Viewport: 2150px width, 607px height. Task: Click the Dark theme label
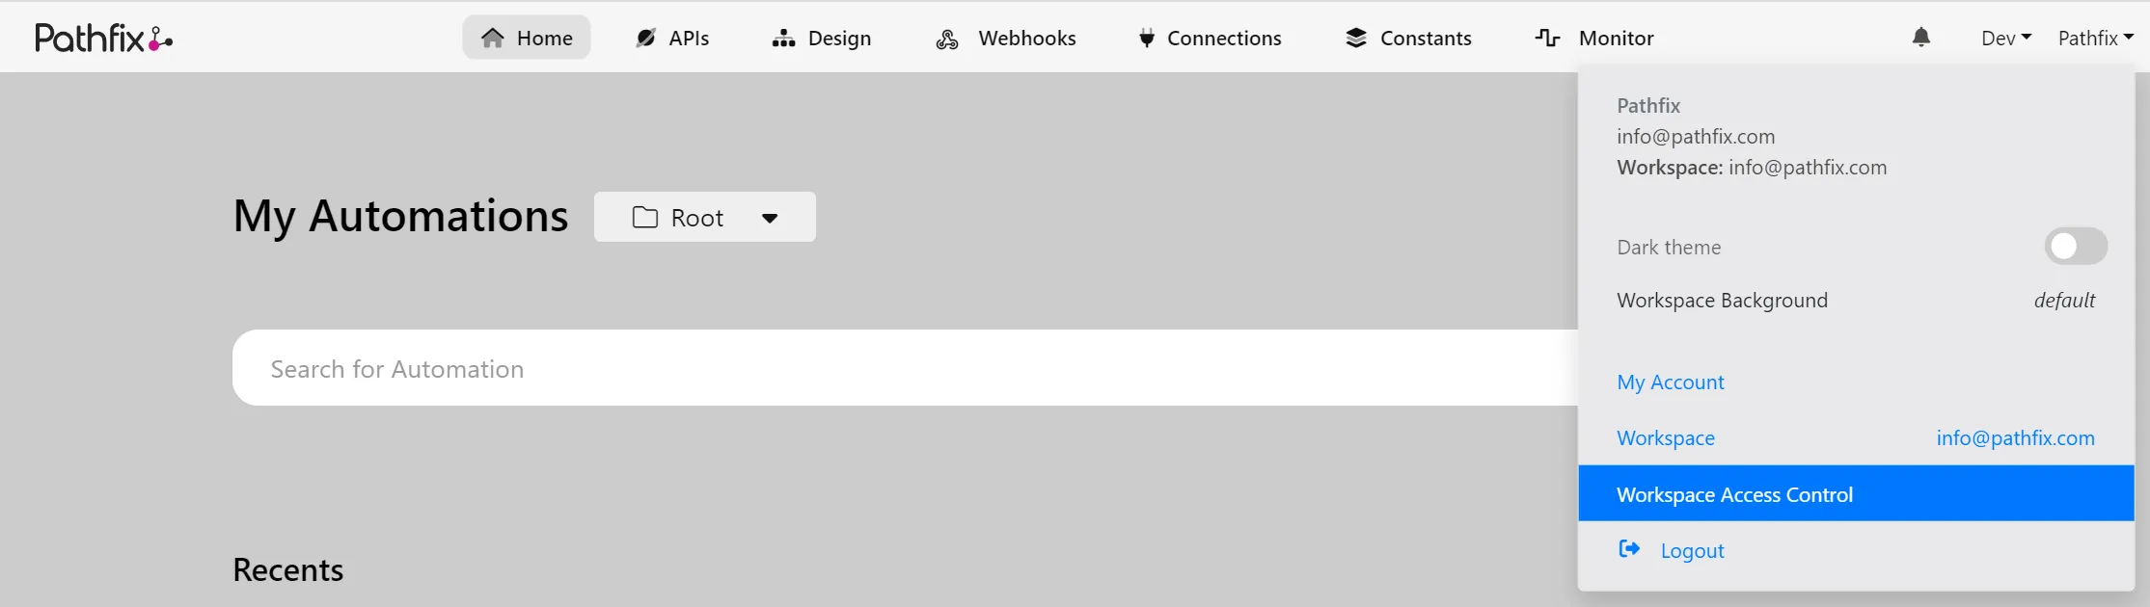[x=1669, y=248]
